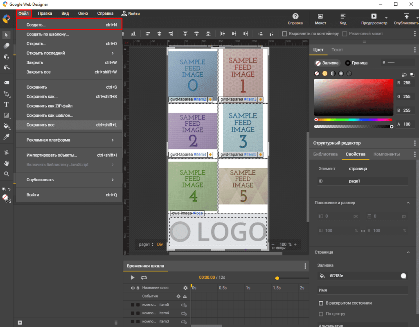Toggle the Резиновый макет checkbox

tap(345, 33)
